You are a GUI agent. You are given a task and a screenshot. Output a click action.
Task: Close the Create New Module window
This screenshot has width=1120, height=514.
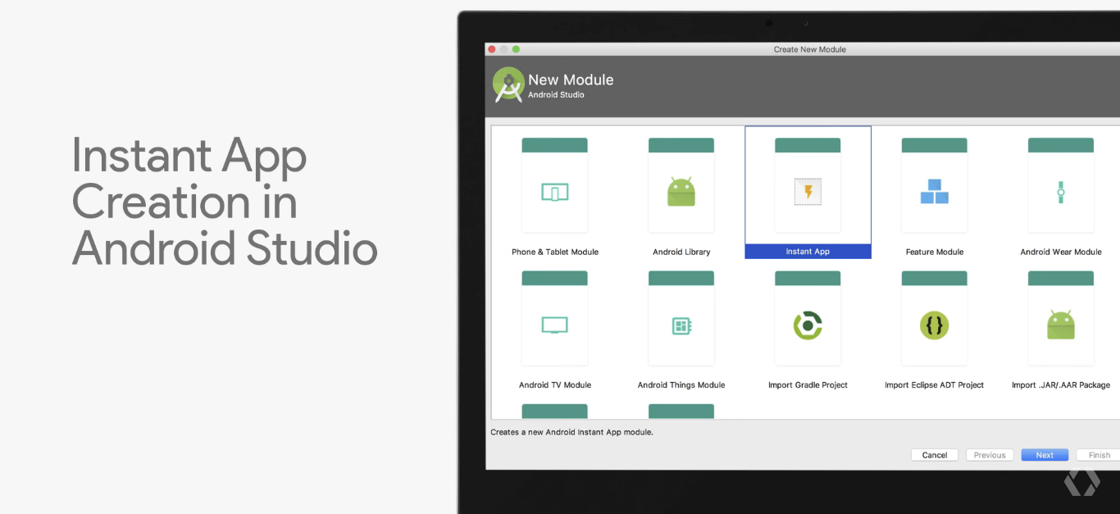pyautogui.click(x=492, y=49)
